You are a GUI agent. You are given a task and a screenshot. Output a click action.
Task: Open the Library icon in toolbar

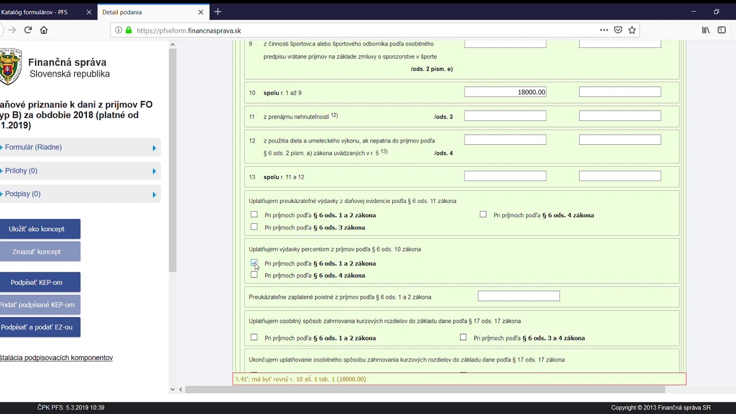click(x=706, y=30)
